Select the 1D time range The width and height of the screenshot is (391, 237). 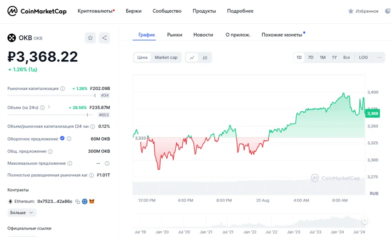point(299,57)
